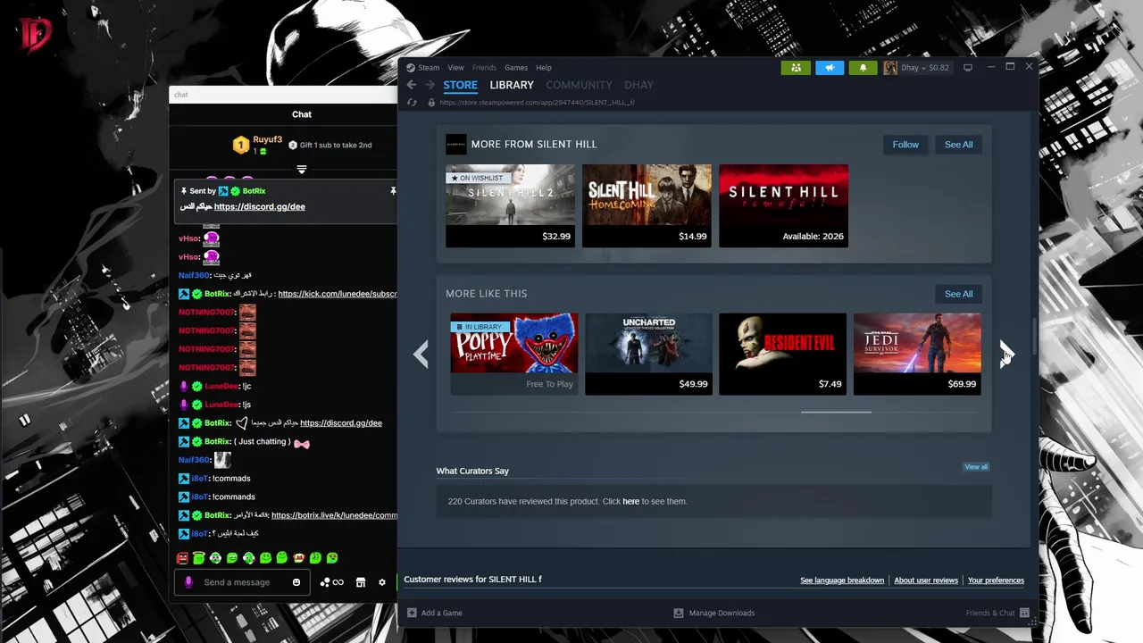Click the Dhay profile avatar
Image resolution: width=1143 pixels, height=643 pixels.
[x=890, y=67]
